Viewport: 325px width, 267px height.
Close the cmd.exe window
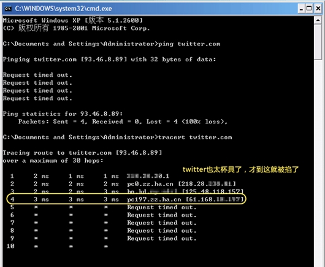click(318, 9)
